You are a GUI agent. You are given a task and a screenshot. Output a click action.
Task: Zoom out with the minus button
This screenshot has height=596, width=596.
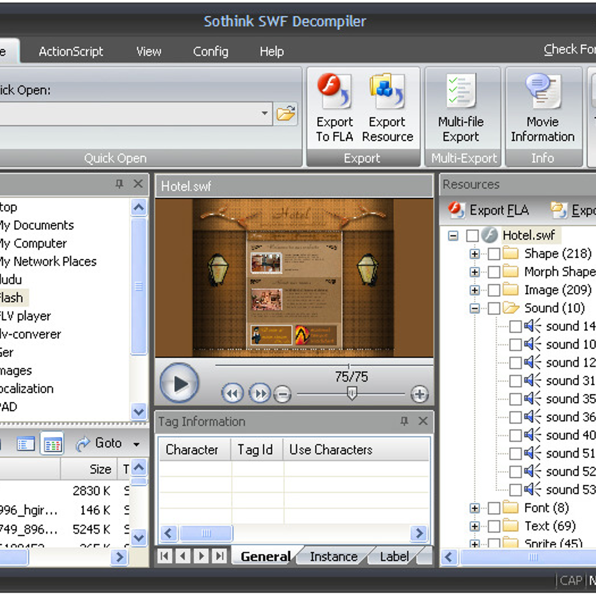[283, 395]
